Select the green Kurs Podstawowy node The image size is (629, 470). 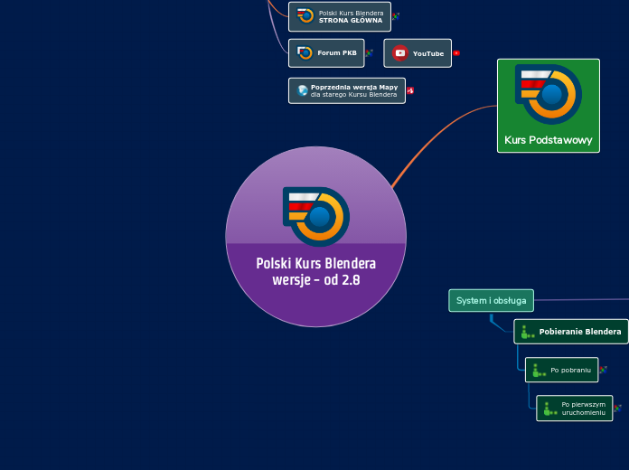click(x=549, y=106)
